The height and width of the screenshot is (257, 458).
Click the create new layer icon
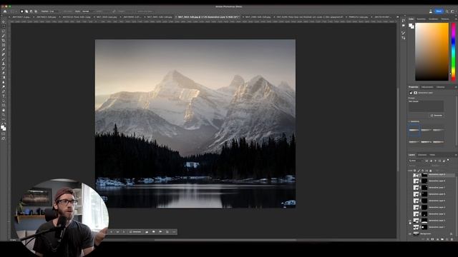[447, 239]
